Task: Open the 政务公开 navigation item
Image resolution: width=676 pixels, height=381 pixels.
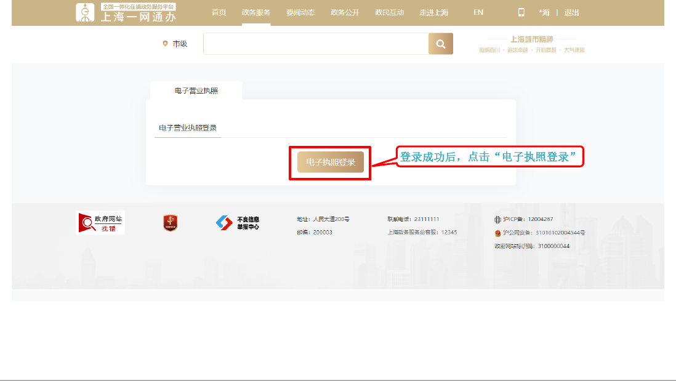Action: pyautogui.click(x=345, y=12)
